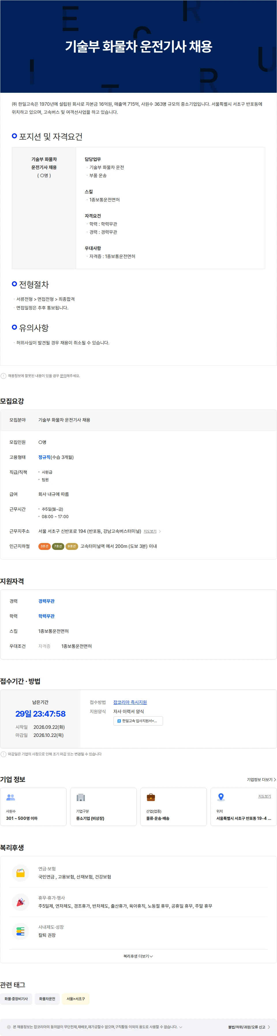Click the 회사 내규에 따름 salary text
The height and width of the screenshot is (1036, 277).
click(53, 494)
